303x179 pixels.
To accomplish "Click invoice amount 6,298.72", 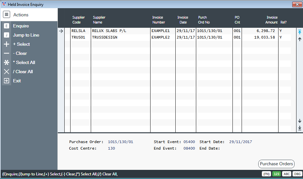I will [265, 31].
